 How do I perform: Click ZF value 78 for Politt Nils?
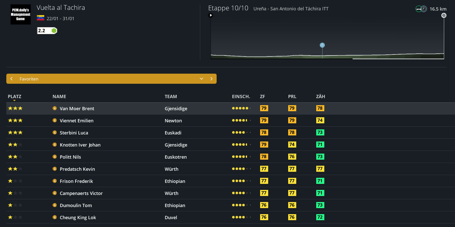pyautogui.click(x=264, y=157)
